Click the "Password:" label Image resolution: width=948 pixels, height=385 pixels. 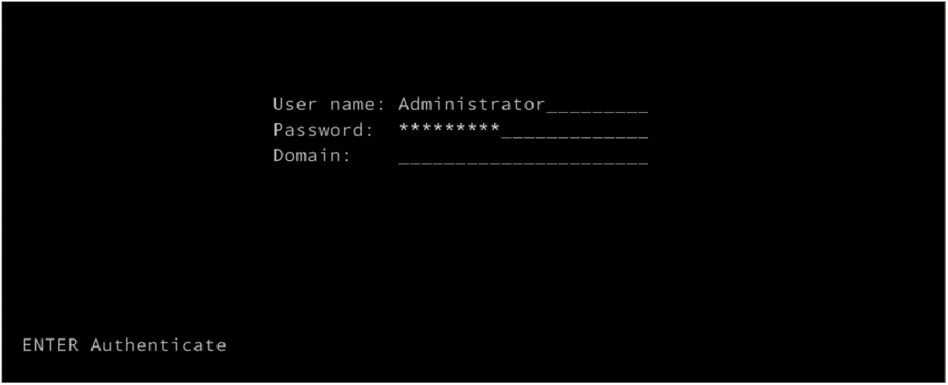323,130
